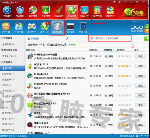Image resolution: width=150 pixels, height=138 pixels.
Task: Rate PDF转换成word转换器 with stars
Action: [124, 56]
